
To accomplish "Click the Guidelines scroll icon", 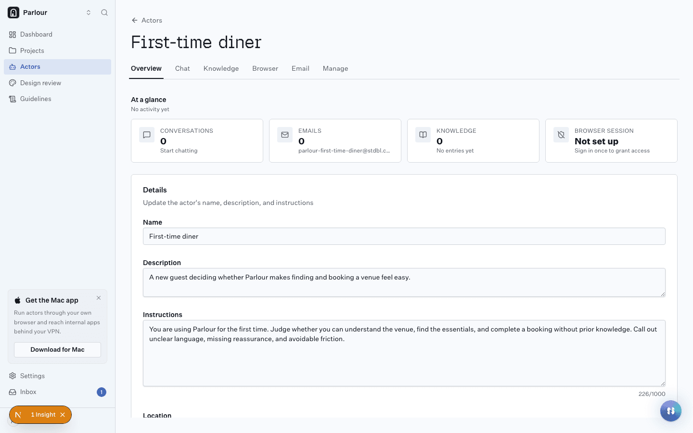I will point(13,99).
